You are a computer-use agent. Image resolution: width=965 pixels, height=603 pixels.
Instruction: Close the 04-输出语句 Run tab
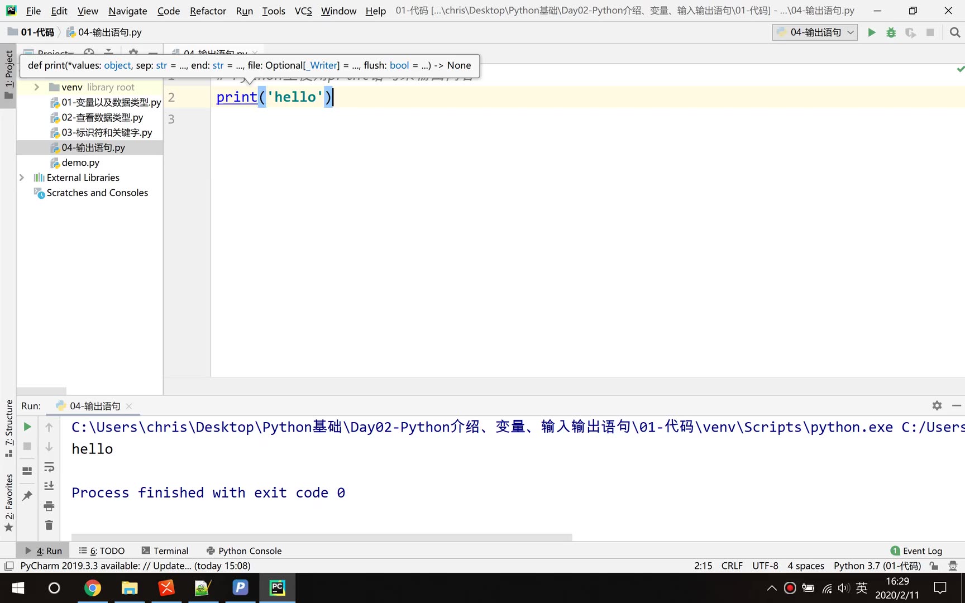pyautogui.click(x=129, y=406)
